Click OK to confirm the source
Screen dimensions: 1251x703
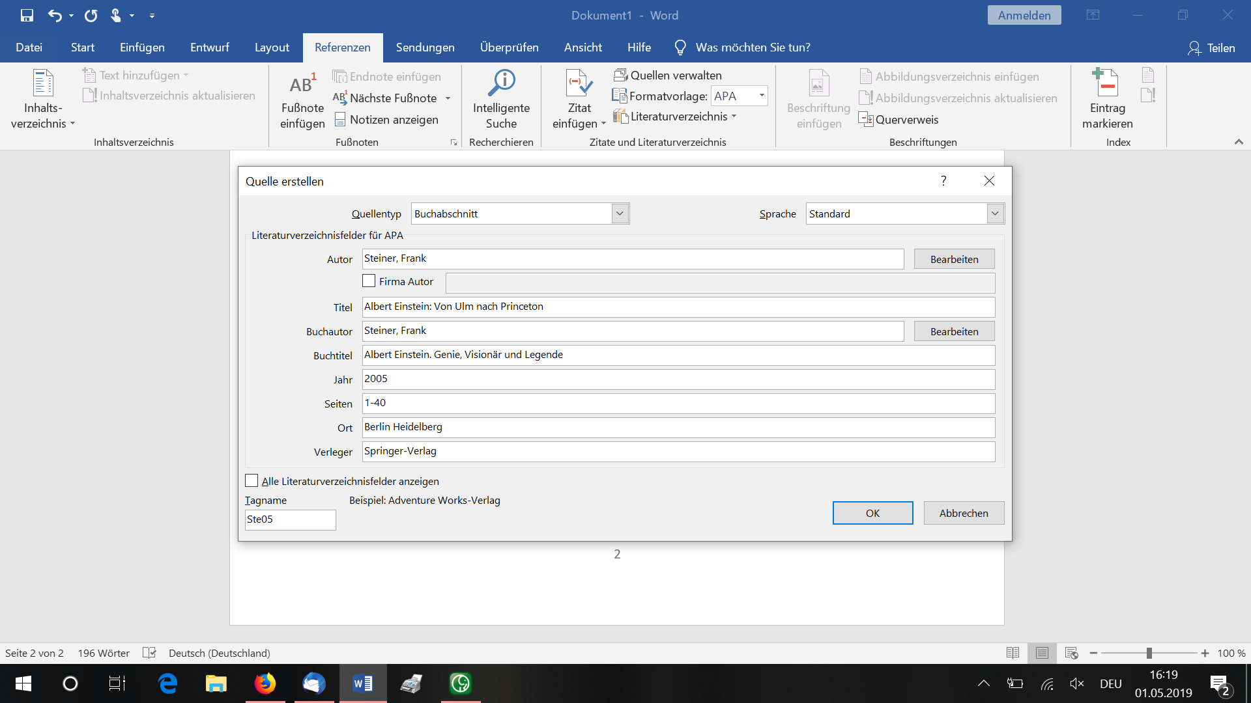[872, 513]
